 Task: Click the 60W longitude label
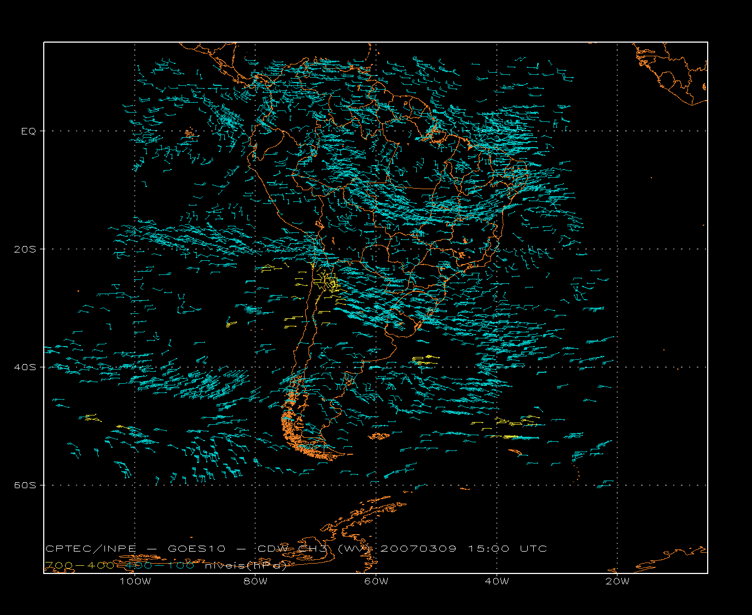(376, 581)
